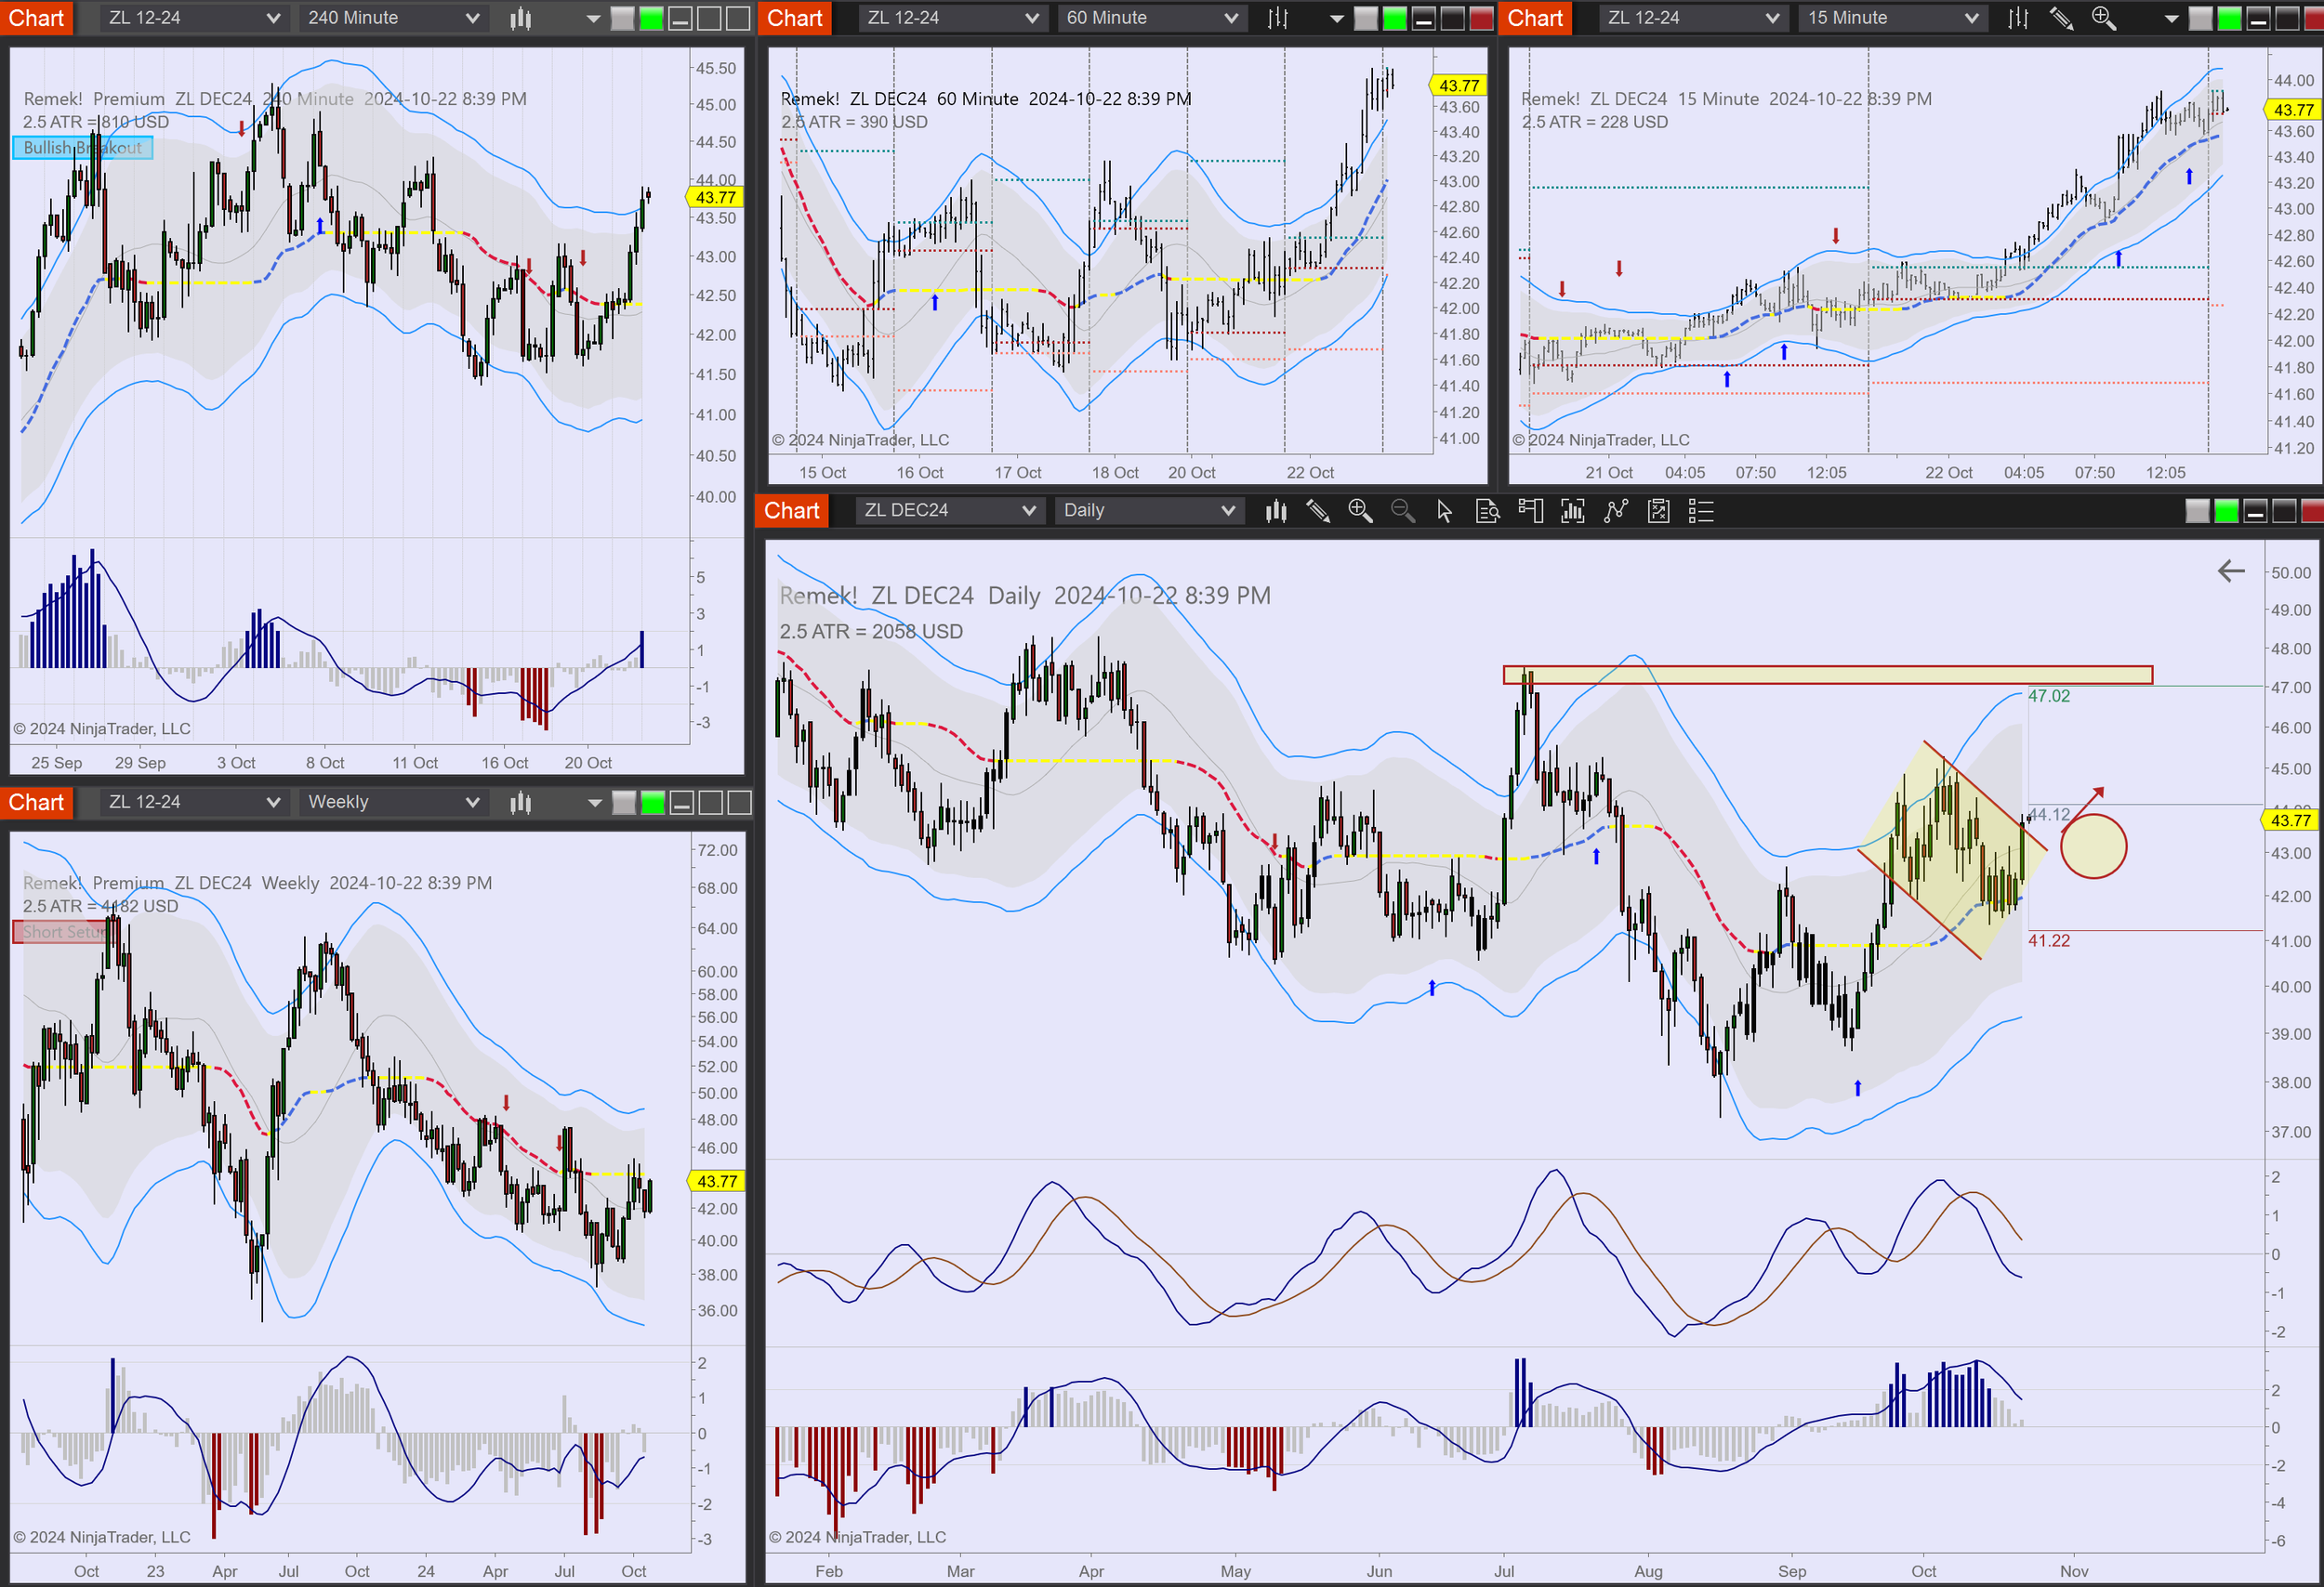Click zoom in magnifier on Daily chart
The width and height of the screenshot is (2324, 1587).
[1360, 512]
